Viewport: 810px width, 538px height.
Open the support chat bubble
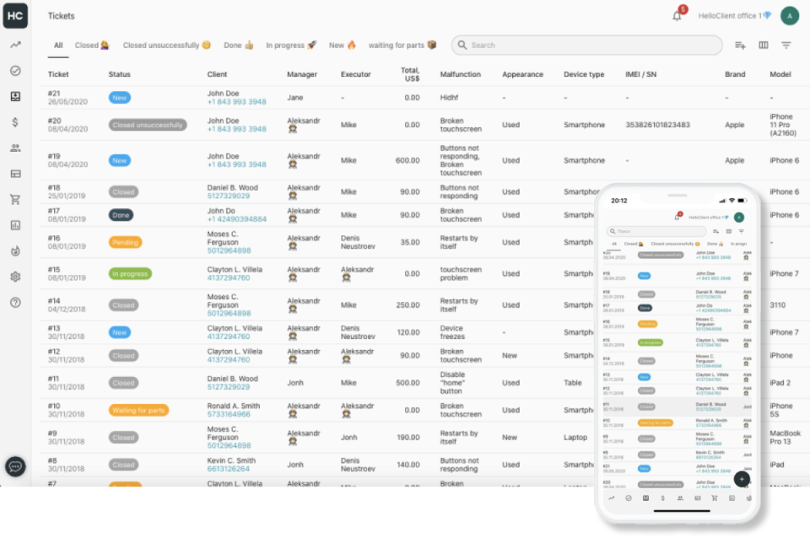click(15, 466)
